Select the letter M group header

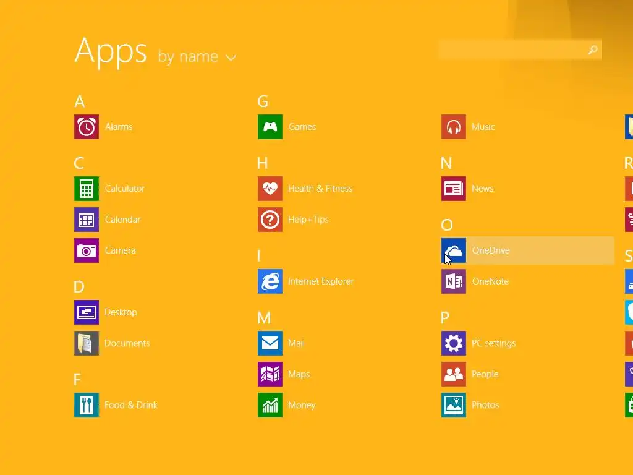[264, 318]
